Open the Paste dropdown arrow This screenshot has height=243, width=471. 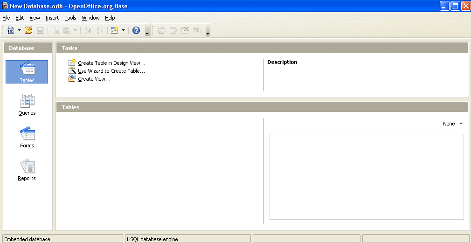(75, 30)
